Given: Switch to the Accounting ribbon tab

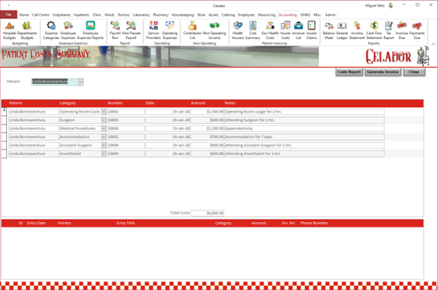Looking at the screenshot, I should 287,15.
